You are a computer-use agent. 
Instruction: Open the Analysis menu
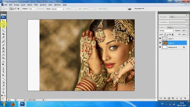pos(43,5)
